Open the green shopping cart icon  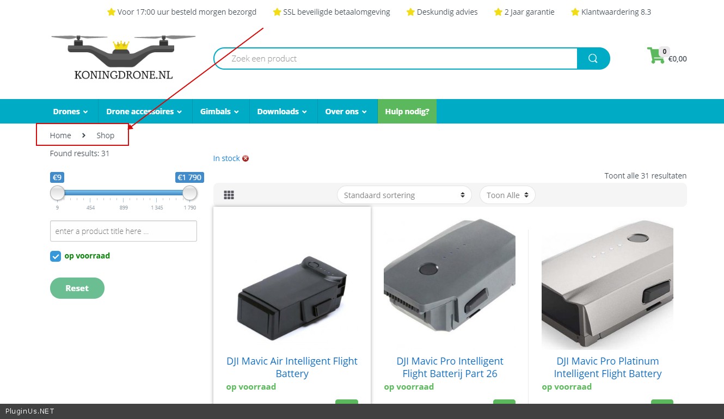pos(655,56)
